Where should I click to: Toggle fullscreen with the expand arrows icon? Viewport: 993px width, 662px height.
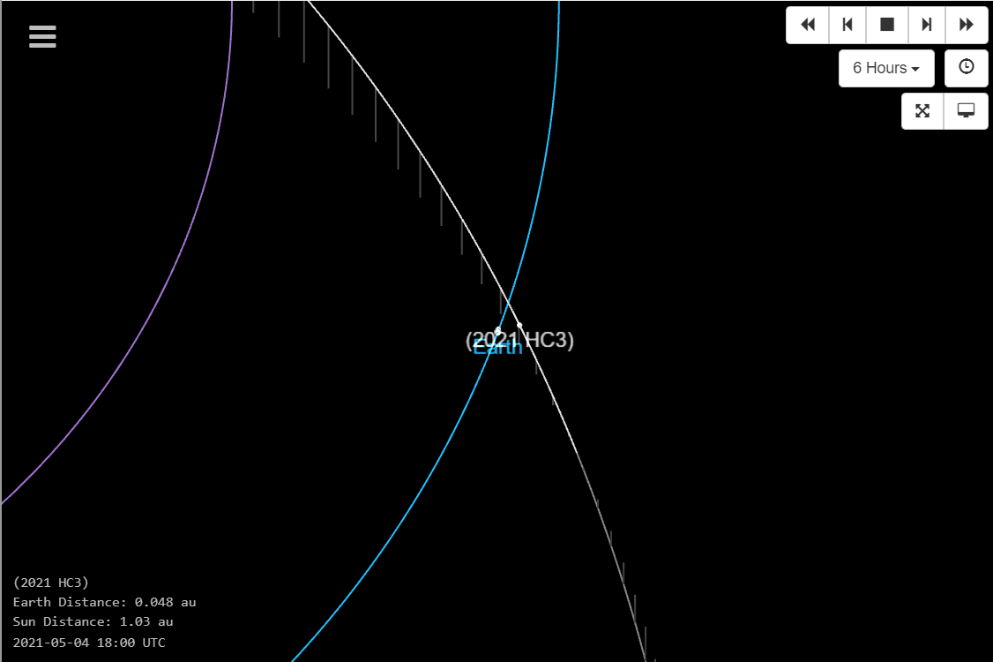922,111
